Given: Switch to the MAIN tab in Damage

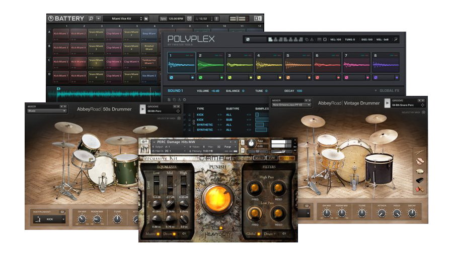Looking at the screenshot, I should tap(259, 158).
